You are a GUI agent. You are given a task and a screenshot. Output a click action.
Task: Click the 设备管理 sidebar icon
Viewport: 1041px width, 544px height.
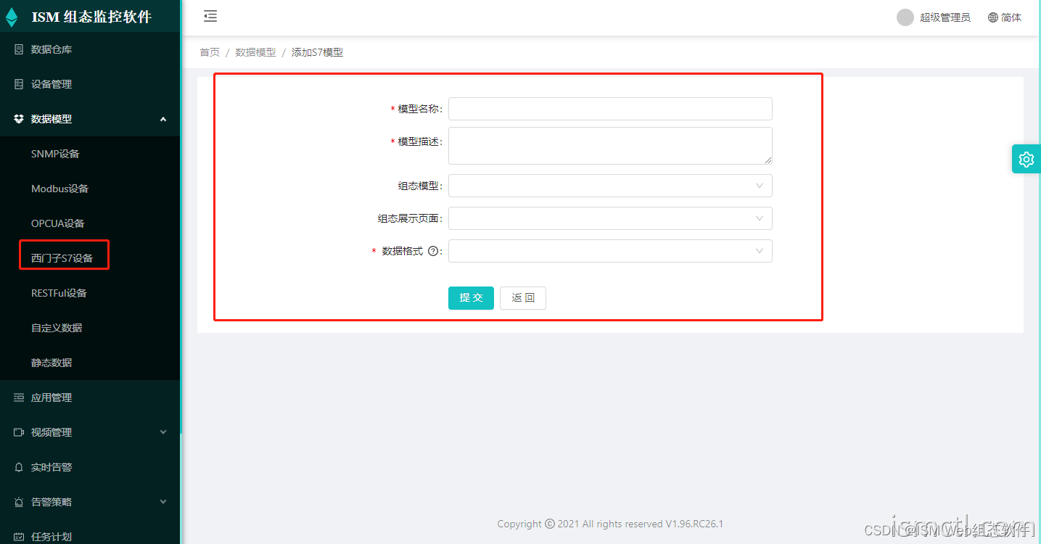(19, 84)
